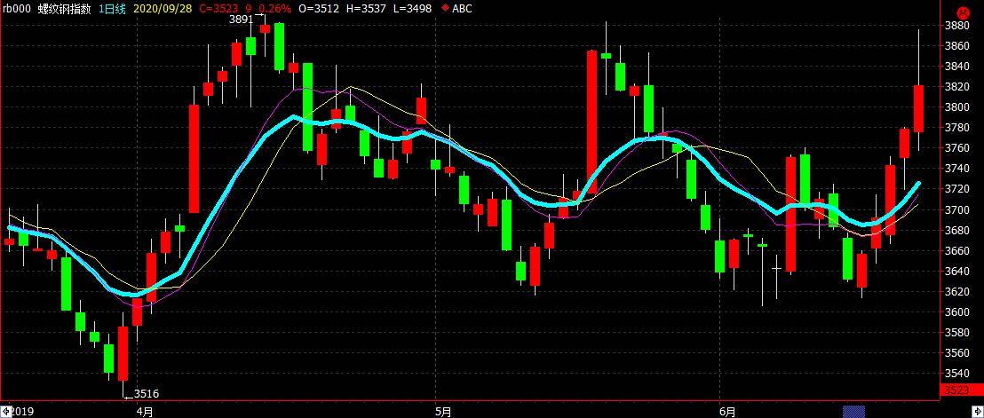Viewport: 984px width, 418px height.
Task: Click the 3800 price axis label
Action: point(956,107)
